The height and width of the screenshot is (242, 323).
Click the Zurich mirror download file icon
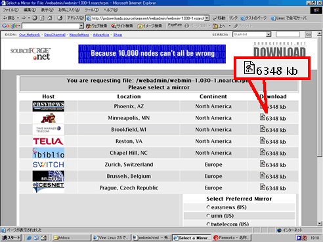pos(263,164)
